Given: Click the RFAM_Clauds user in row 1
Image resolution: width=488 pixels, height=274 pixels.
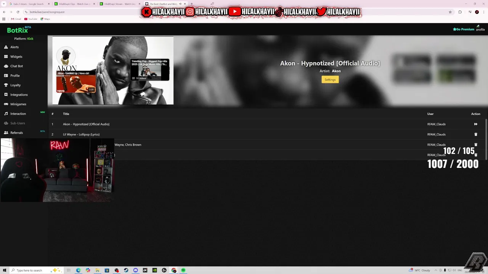Looking at the screenshot, I should coord(436,124).
